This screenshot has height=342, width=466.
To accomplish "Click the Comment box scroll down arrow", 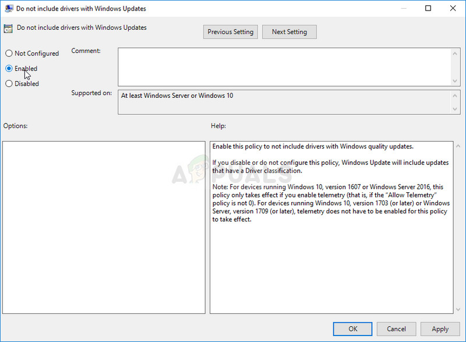I will [x=455, y=81].
